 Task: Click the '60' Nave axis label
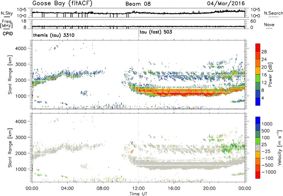253,21
